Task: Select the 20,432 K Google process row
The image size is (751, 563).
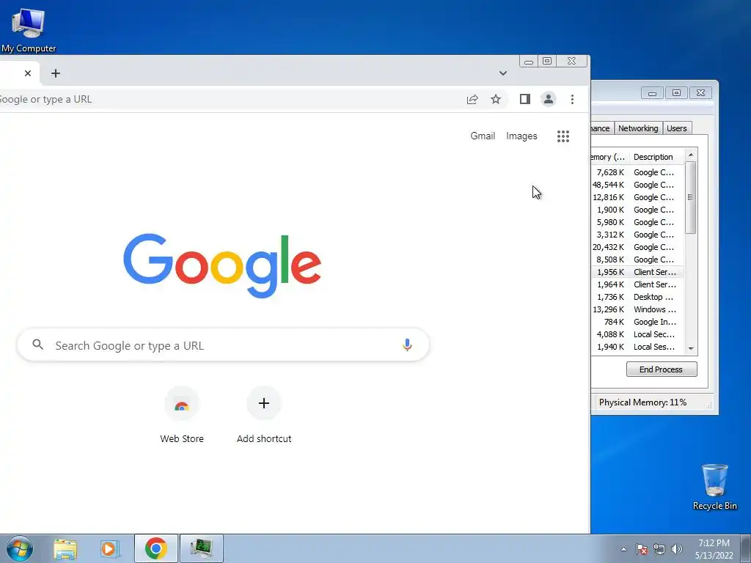Action: pos(637,247)
